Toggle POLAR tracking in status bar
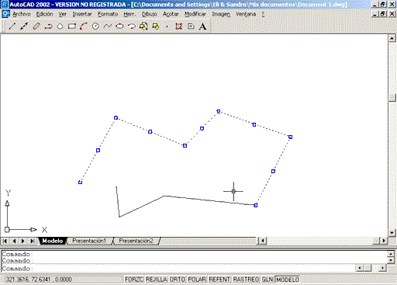 coord(197,280)
